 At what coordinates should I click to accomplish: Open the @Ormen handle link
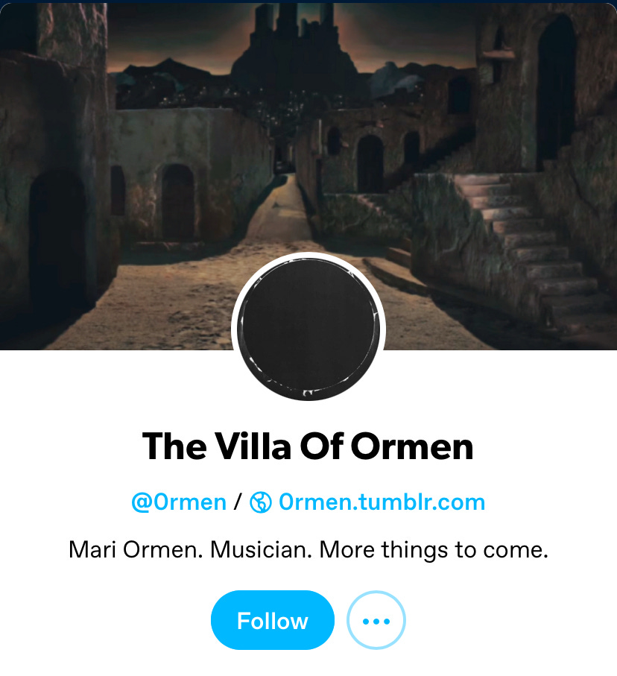coord(179,502)
